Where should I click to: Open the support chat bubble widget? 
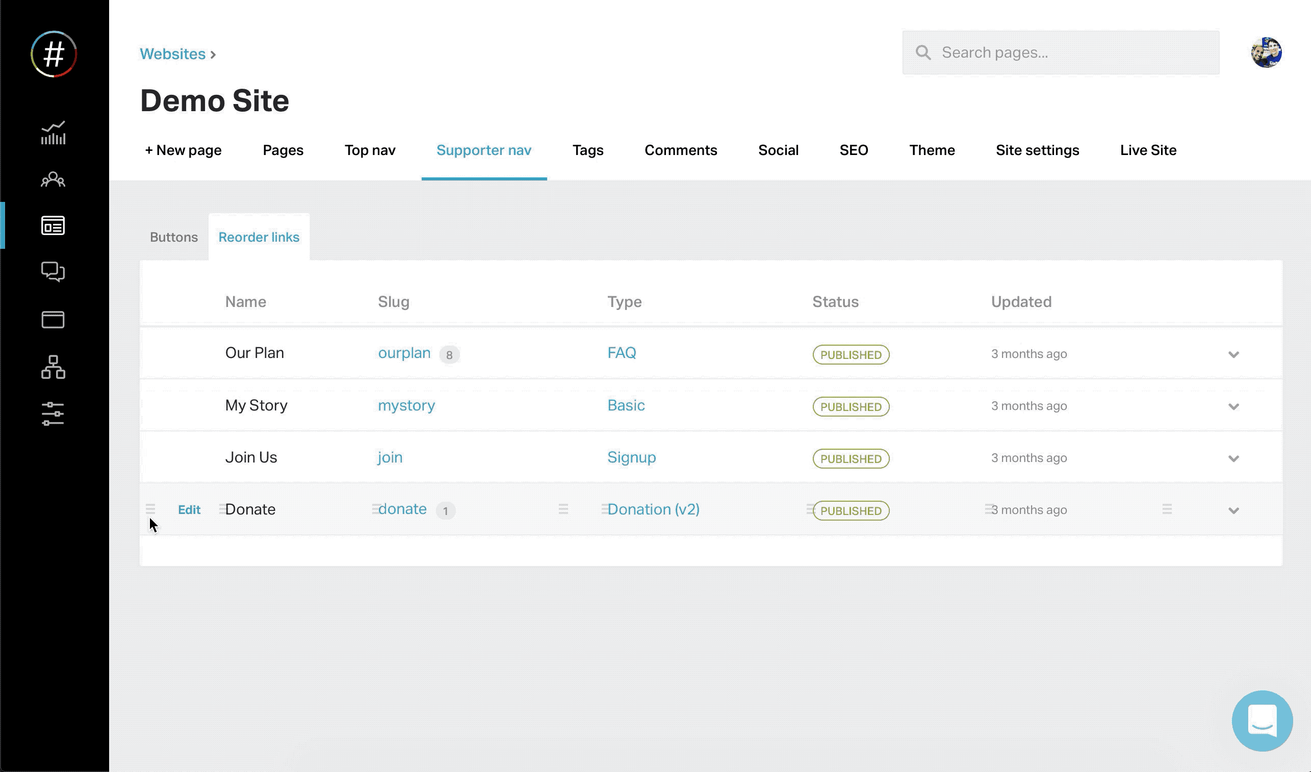tap(1262, 720)
